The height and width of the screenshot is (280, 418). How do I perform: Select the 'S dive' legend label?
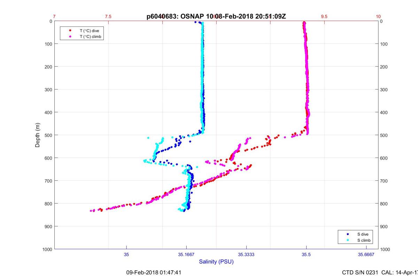point(363,234)
